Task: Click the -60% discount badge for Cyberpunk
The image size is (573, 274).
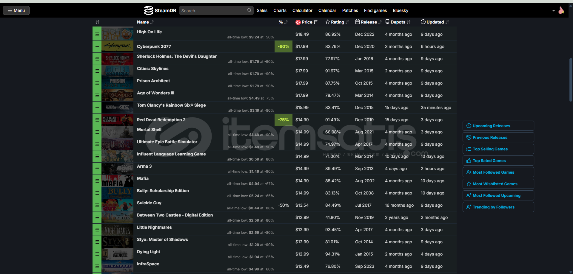Action: (284, 46)
